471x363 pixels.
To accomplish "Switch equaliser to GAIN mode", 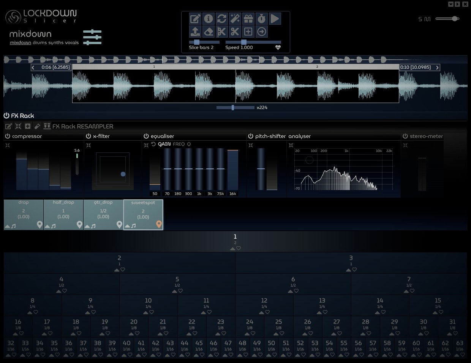I will [x=164, y=144].
